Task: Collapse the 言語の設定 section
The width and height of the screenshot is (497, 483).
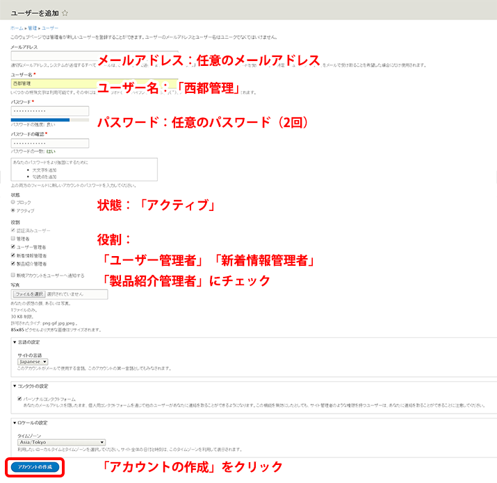Action: click(26, 342)
